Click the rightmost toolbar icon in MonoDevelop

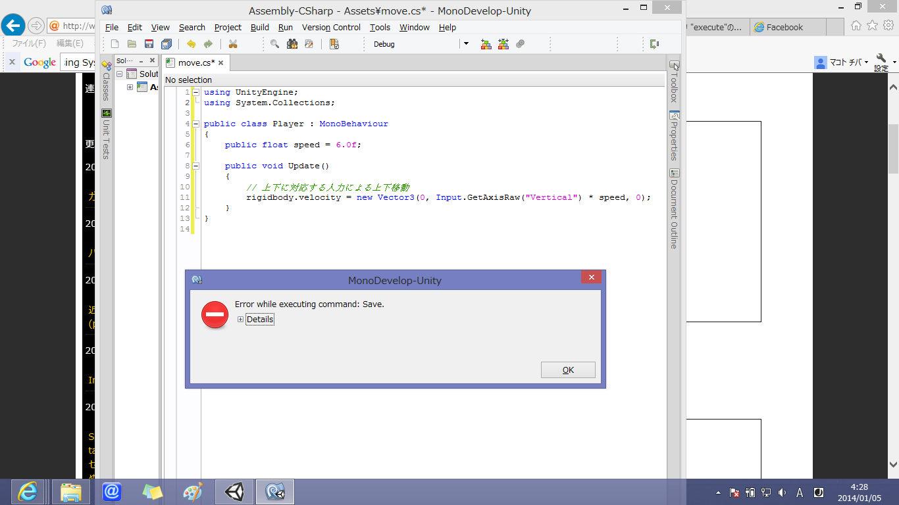[654, 44]
